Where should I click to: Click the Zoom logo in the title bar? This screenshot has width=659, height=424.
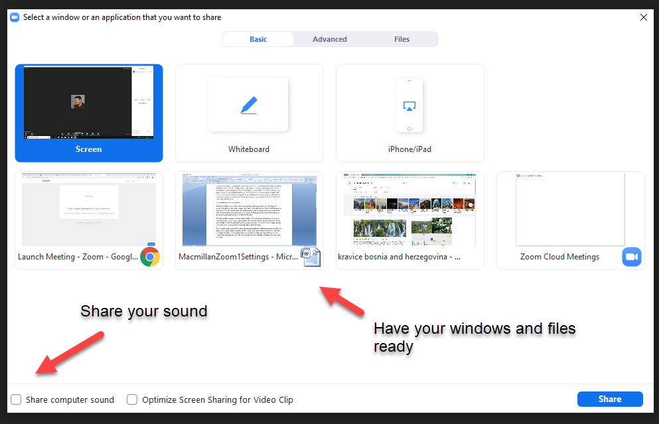click(15, 17)
